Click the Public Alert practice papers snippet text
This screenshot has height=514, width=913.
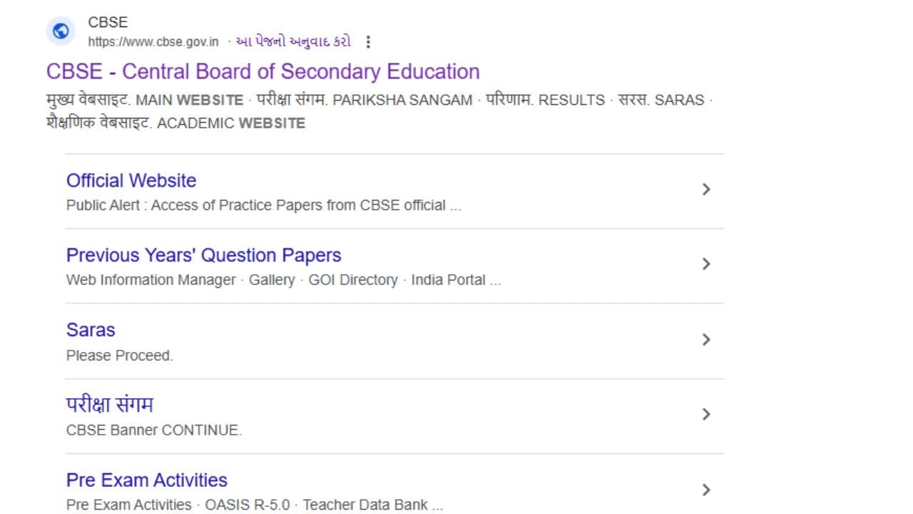264,205
